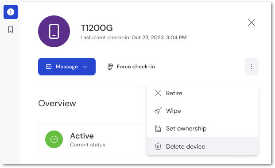Expand the Message dropdown chevron
275x168 pixels.
tap(85, 67)
